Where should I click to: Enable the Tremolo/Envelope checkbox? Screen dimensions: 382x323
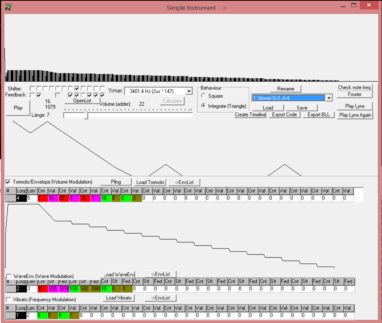[8, 182]
